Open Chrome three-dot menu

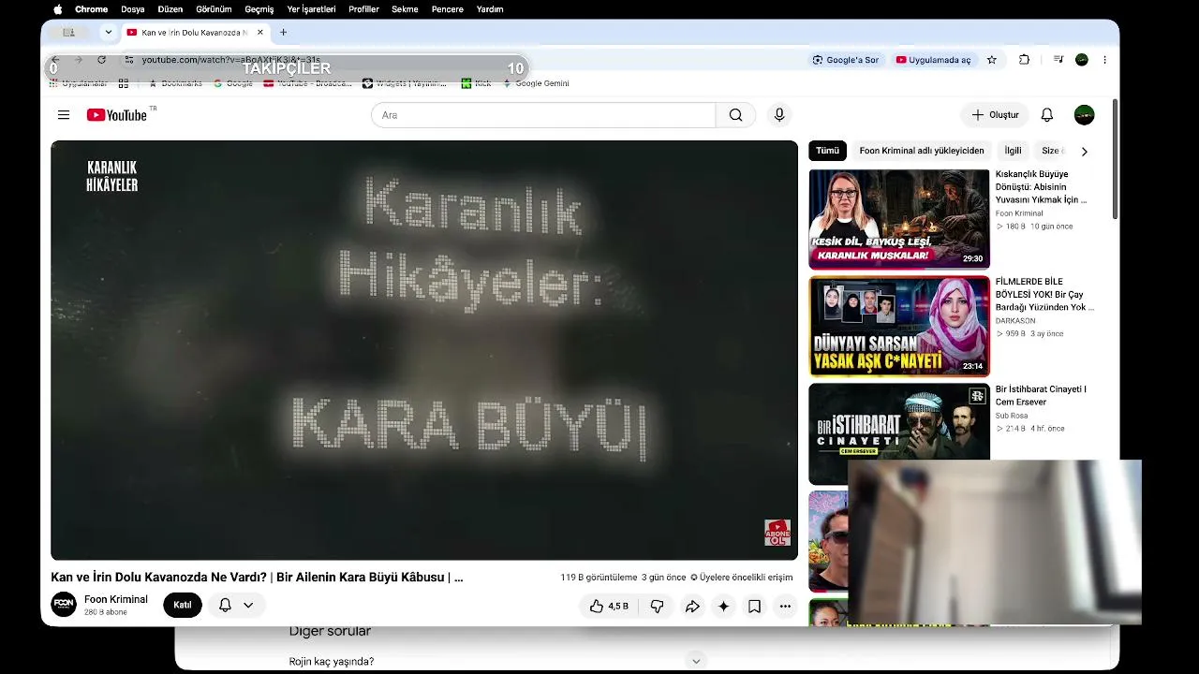coord(1104,60)
